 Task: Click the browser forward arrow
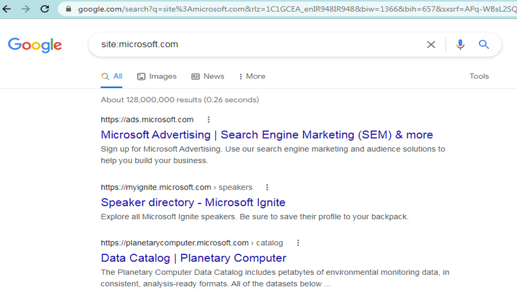(x=25, y=9)
